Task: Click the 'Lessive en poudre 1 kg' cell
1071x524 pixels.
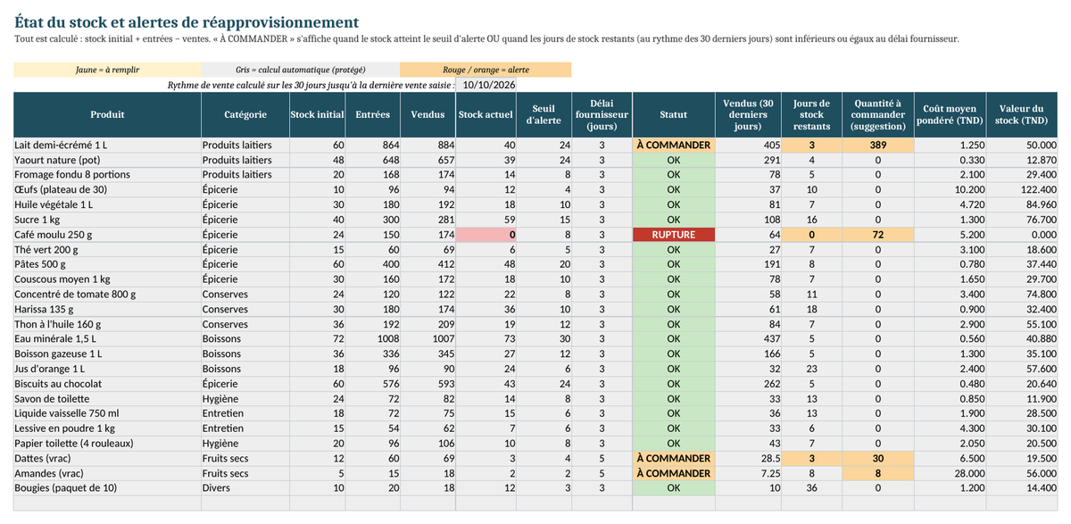Action: click(107, 428)
